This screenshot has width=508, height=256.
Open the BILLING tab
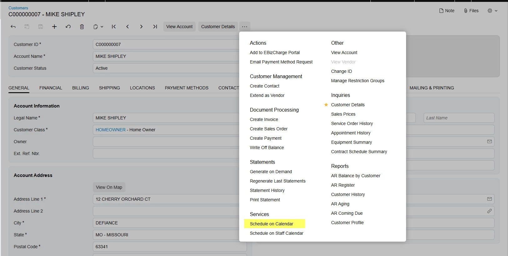click(x=81, y=88)
